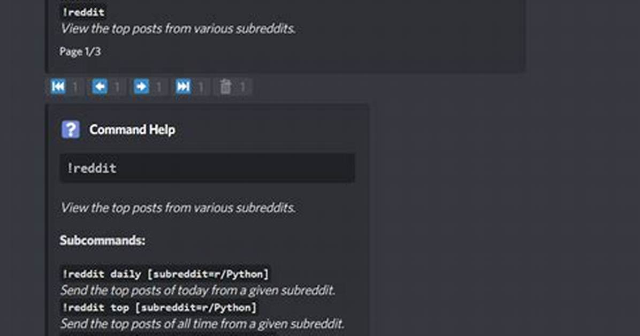
Task: Click the previous-page left arrow reaction
Action: point(100,87)
